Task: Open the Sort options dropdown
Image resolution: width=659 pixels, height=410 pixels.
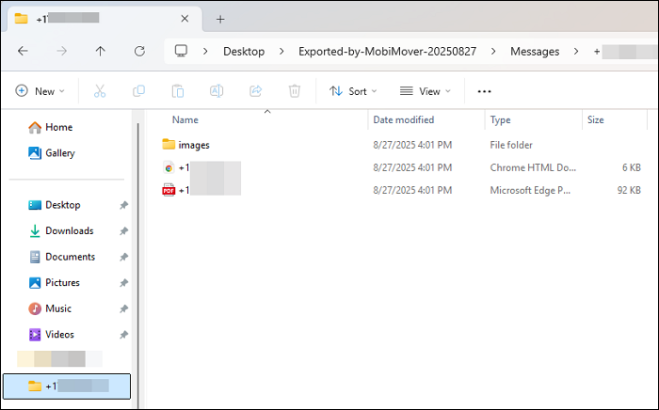Action: tap(353, 91)
